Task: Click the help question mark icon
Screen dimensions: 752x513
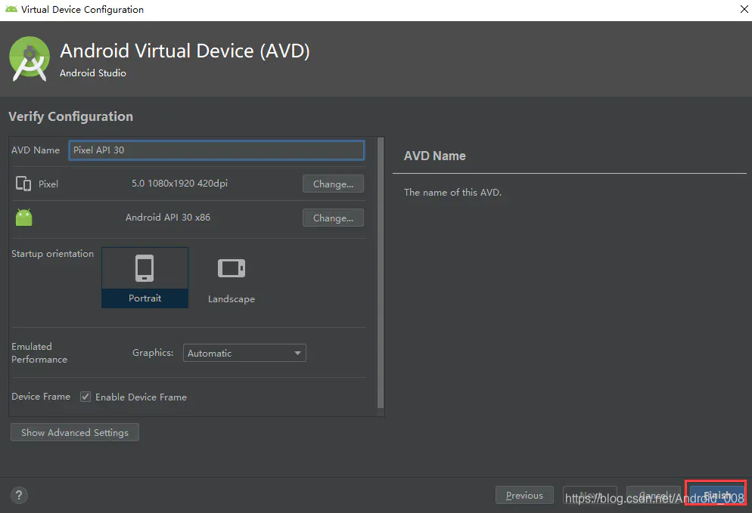Action: [x=19, y=495]
